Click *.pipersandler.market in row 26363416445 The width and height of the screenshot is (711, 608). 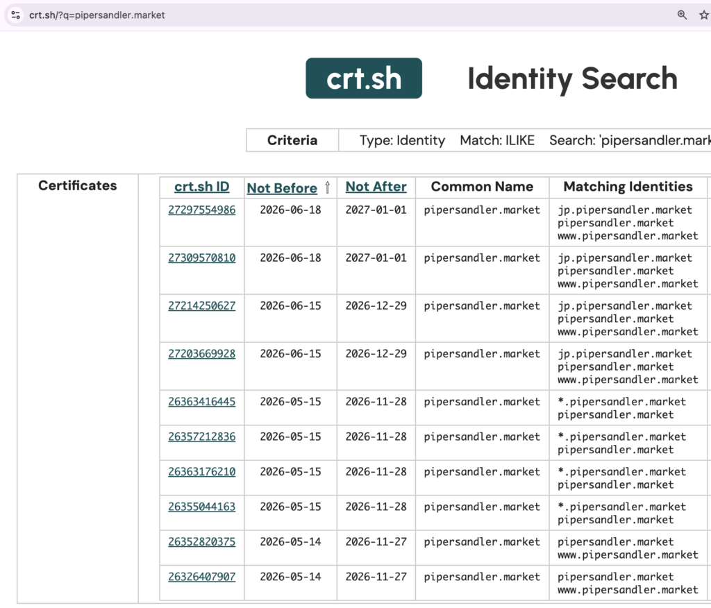pos(621,402)
